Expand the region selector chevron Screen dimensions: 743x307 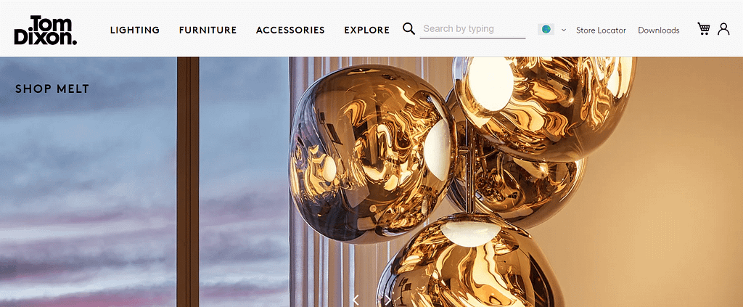563,30
